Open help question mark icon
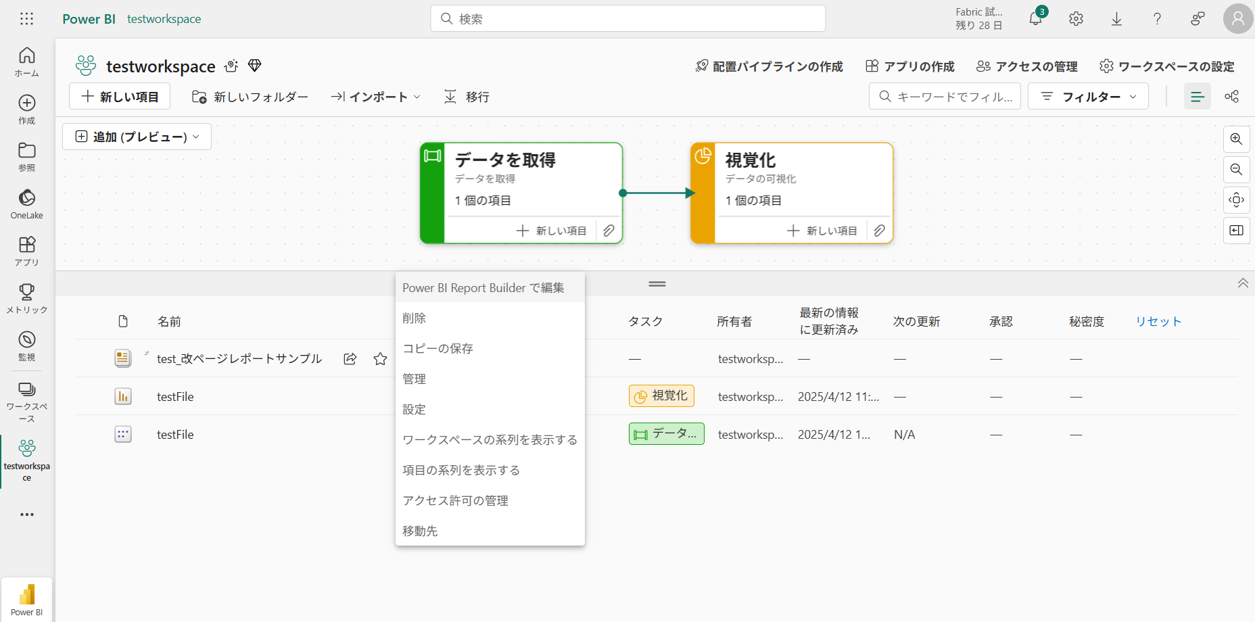 [x=1158, y=19]
